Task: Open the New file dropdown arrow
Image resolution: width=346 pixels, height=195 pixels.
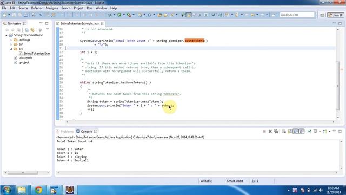Action: click(x=9, y=15)
